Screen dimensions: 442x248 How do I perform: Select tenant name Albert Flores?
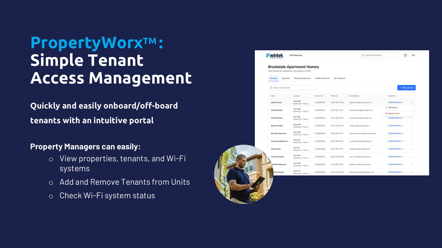click(x=276, y=103)
